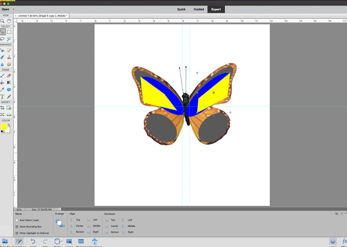Image resolution: width=347 pixels, height=247 pixels.
Task: Reset to default black and white colors
Action: (2, 132)
